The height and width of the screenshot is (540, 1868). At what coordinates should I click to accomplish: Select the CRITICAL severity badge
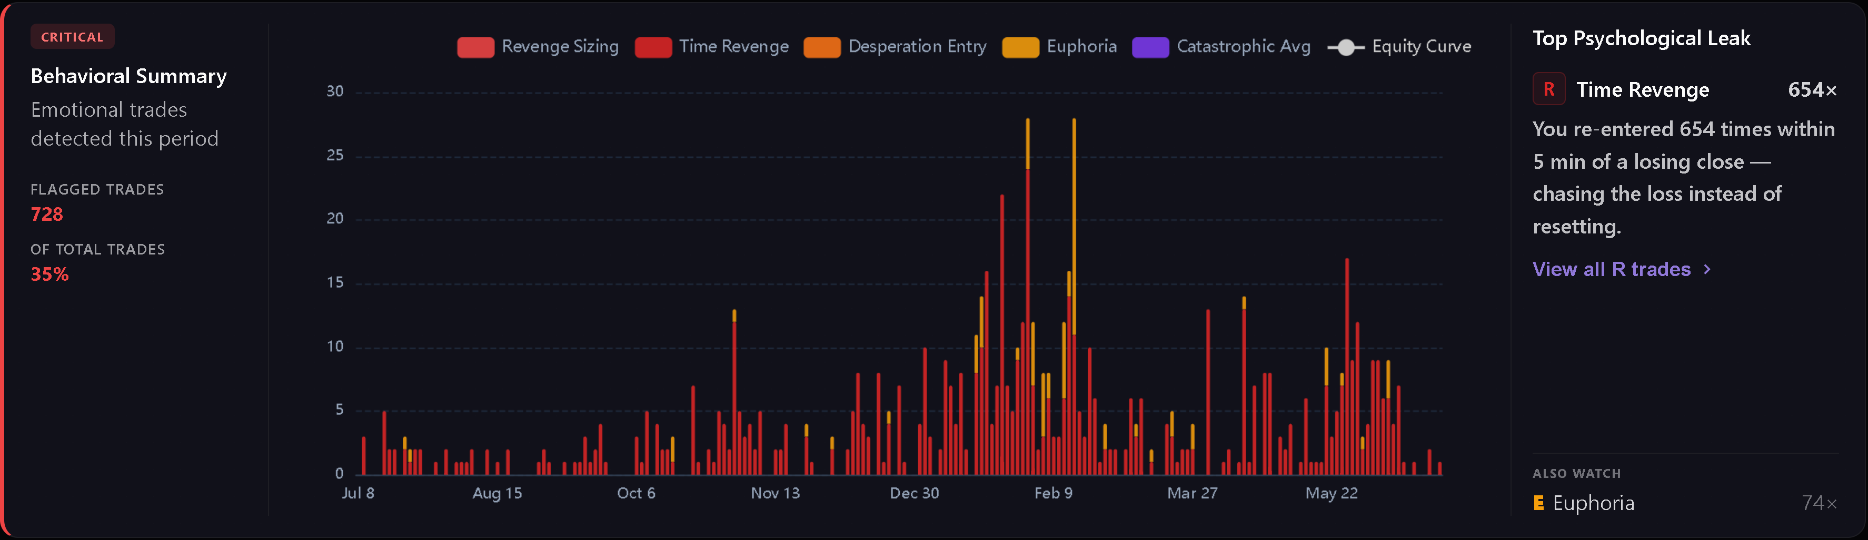click(72, 37)
